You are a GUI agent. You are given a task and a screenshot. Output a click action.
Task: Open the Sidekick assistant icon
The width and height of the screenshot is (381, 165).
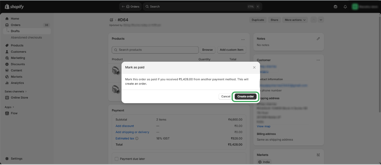[x=336, y=7]
